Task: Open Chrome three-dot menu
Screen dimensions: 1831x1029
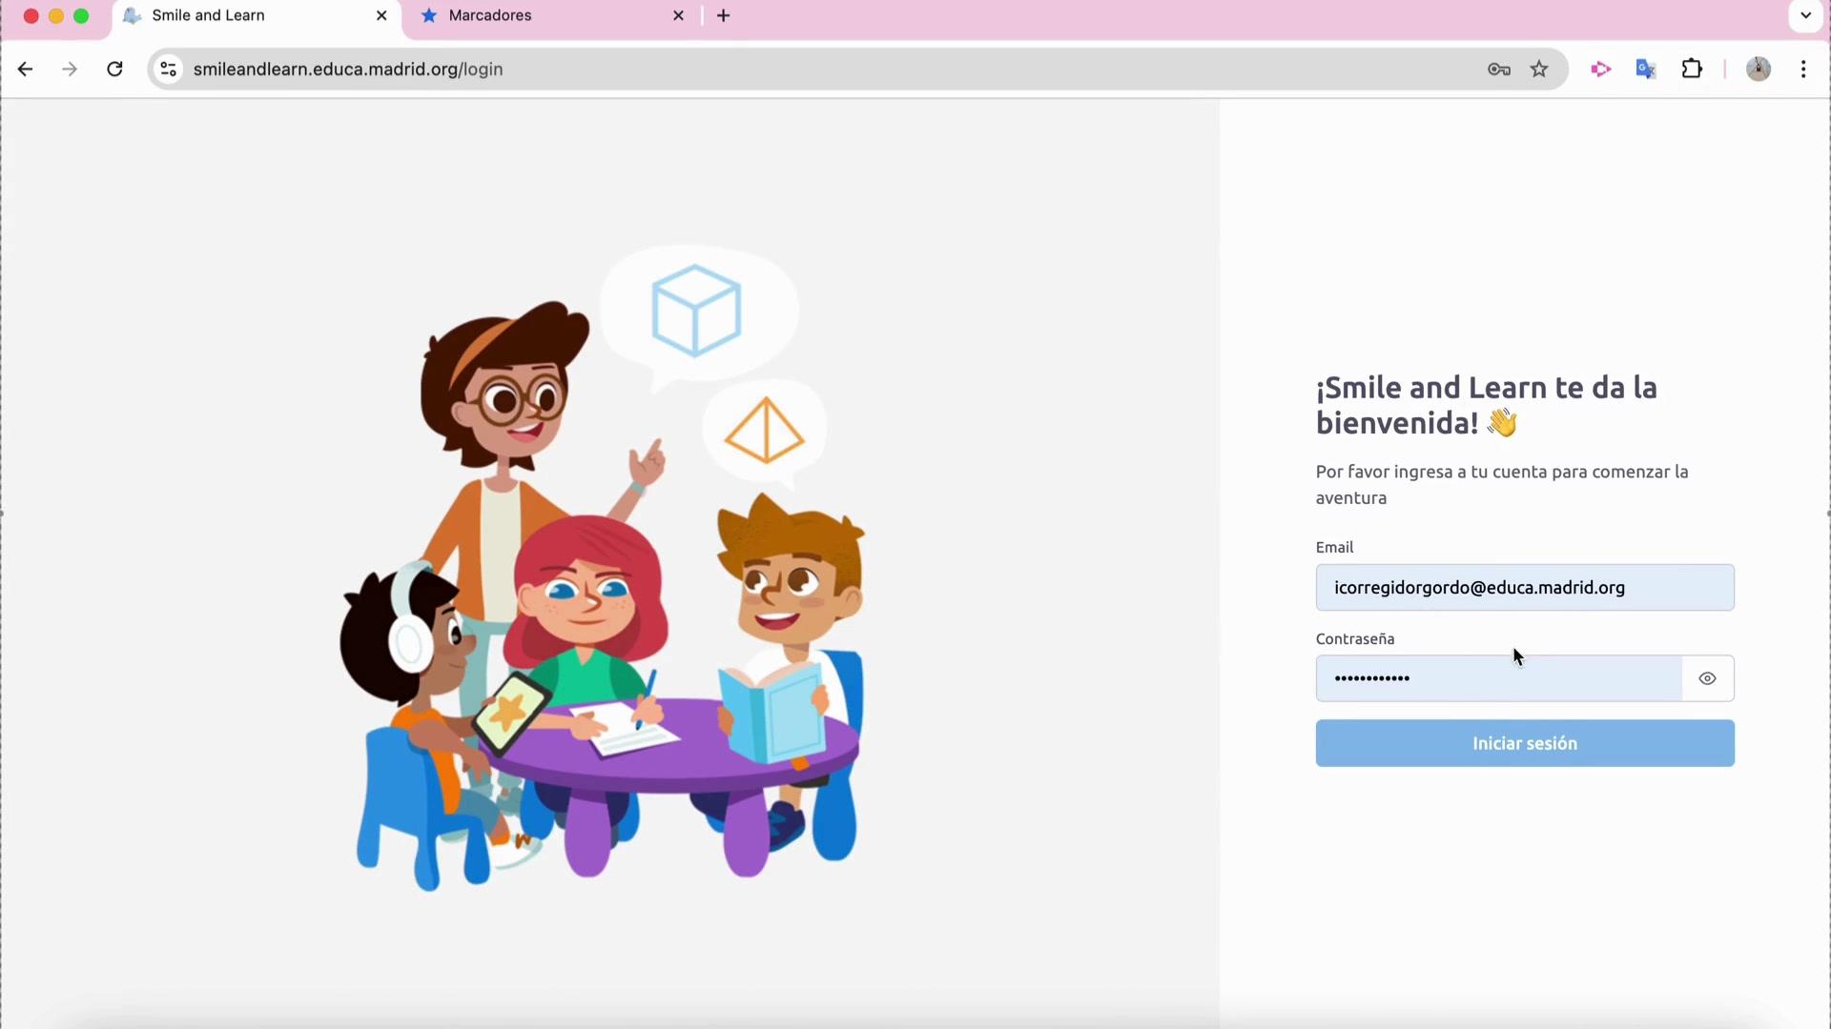Action: coord(1803,70)
